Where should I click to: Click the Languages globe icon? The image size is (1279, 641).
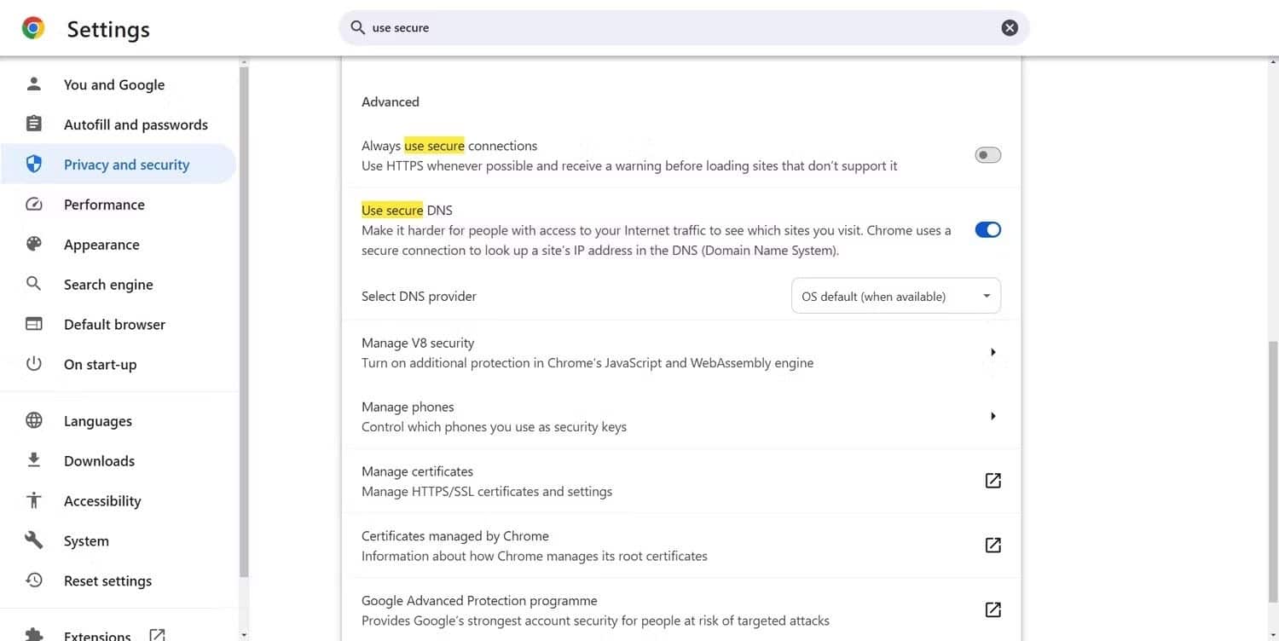34,421
